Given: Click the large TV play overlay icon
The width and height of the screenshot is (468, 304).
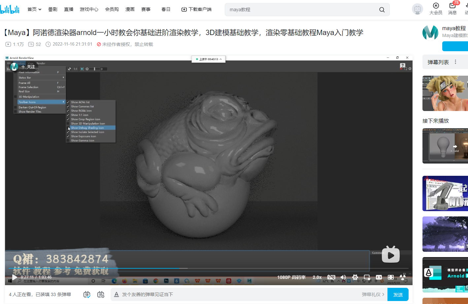Looking at the screenshot, I should click(x=391, y=254).
